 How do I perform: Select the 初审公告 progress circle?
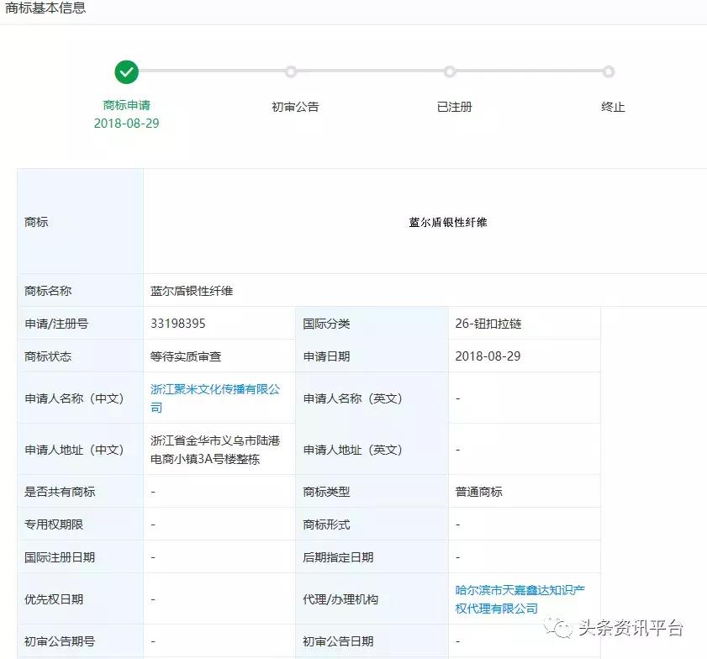[x=290, y=72]
